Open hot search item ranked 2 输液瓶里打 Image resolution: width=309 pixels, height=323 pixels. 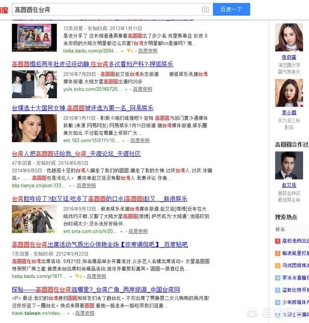(295, 253)
